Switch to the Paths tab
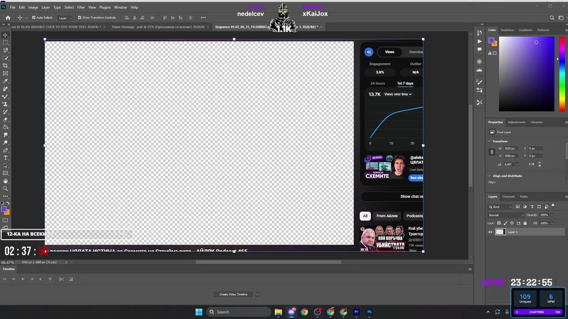This screenshot has width=568, height=319. coord(524,197)
